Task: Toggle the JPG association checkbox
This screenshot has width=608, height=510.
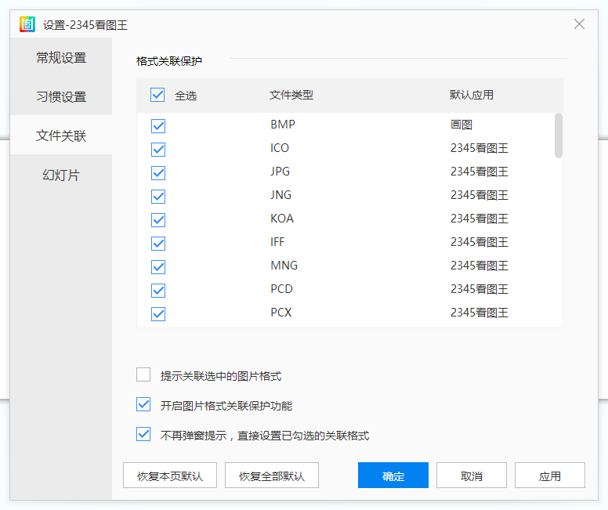Action: tap(158, 173)
